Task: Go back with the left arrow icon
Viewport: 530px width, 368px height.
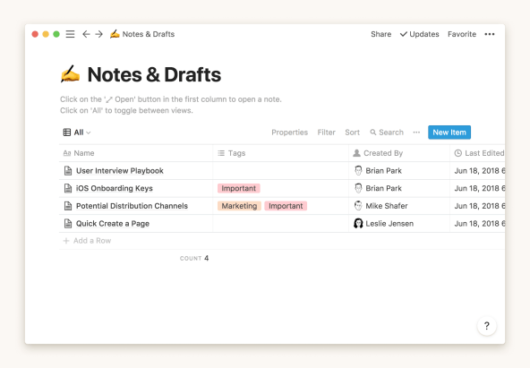Action: 86,34
